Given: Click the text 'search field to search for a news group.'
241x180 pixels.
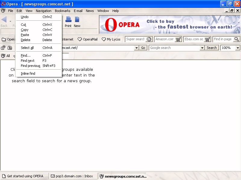Looking at the screenshot, I should click(52, 81).
